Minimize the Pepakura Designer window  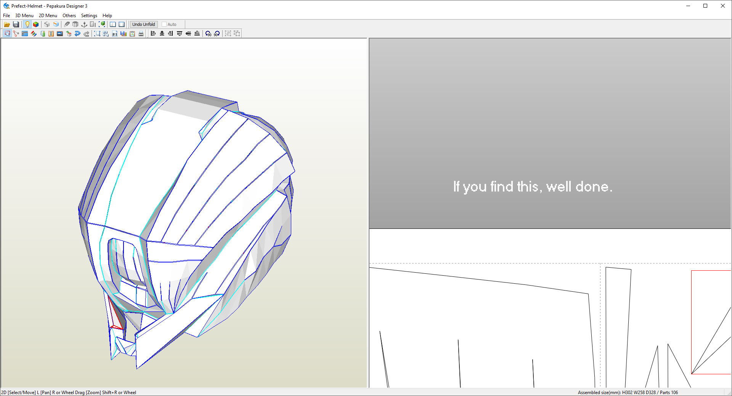coord(688,6)
